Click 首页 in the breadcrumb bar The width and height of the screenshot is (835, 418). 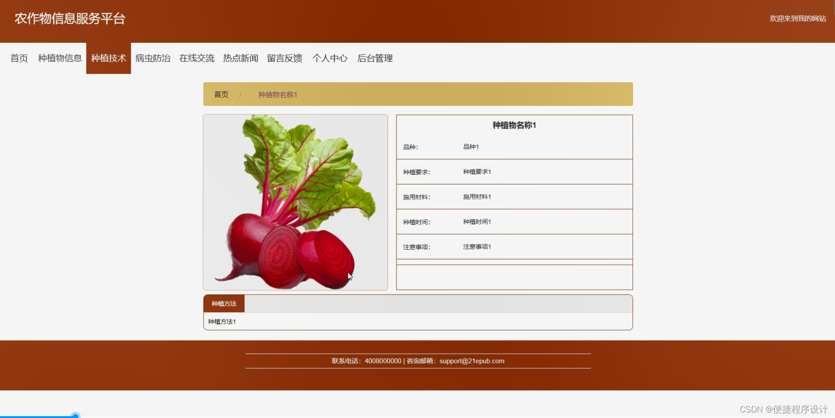(220, 94)
